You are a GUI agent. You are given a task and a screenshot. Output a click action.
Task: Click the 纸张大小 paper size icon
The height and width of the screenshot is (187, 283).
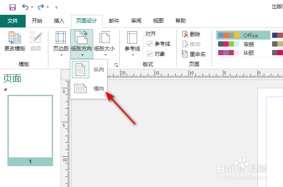click(104, 37)
